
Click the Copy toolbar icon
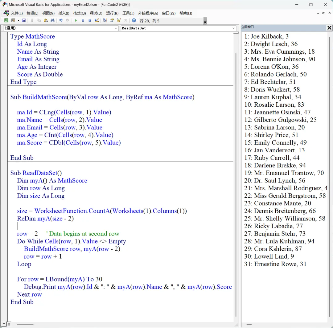[39, 20]
